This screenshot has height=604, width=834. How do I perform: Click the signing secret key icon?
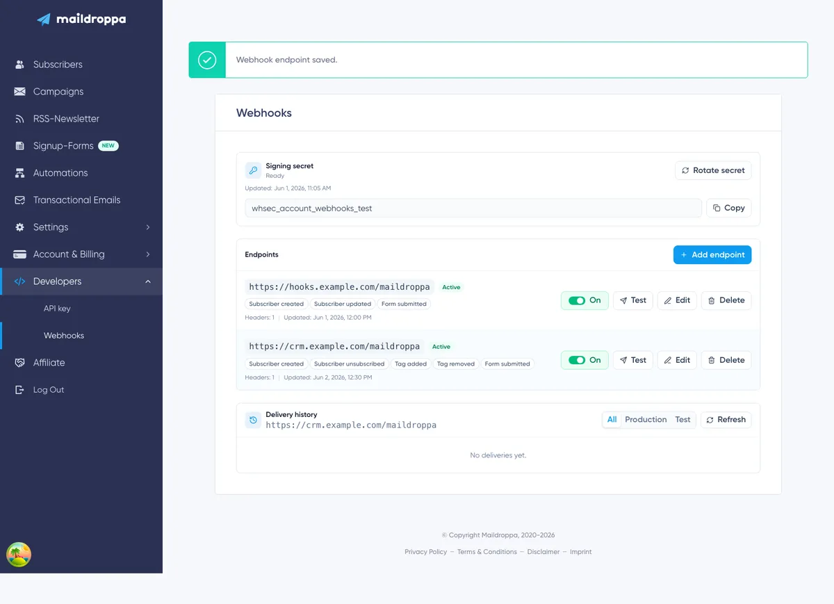[253, 170]
